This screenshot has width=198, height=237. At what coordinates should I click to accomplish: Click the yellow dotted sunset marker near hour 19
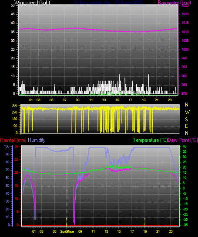[145, 222]
